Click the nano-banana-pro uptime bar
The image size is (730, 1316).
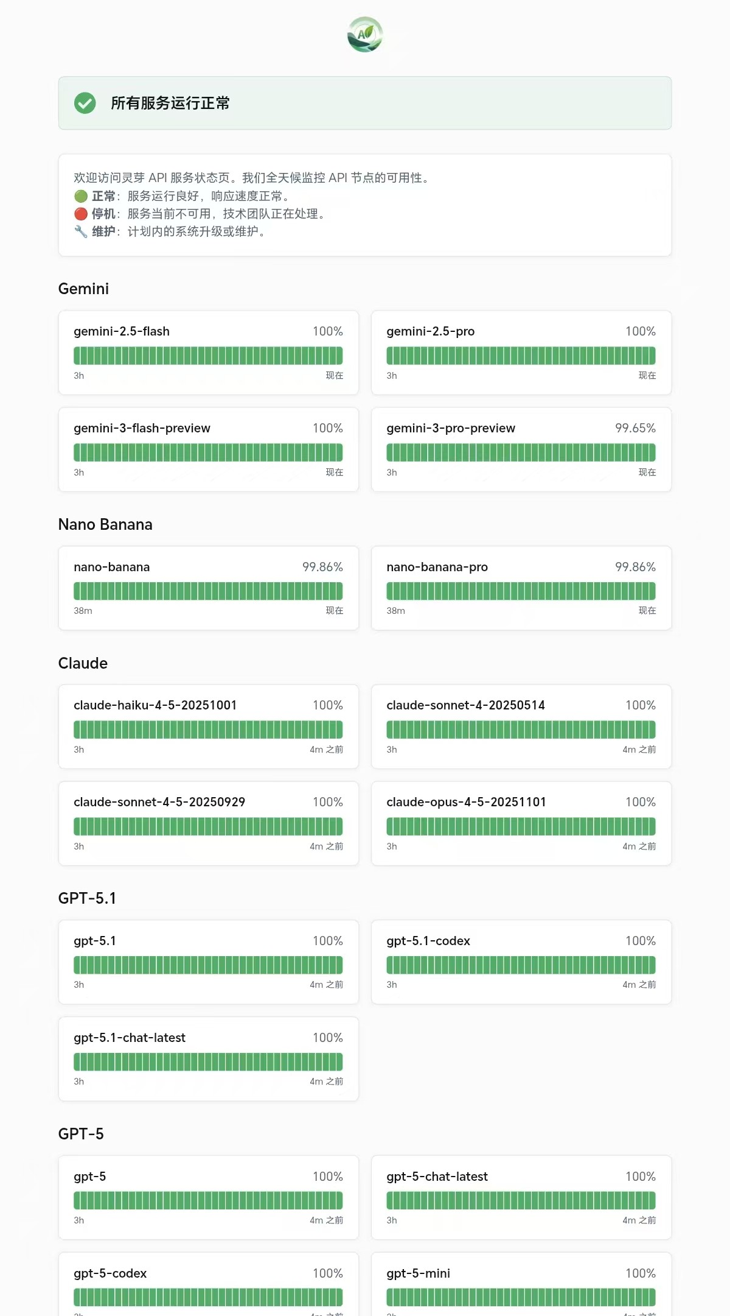[x=521, y=591]
